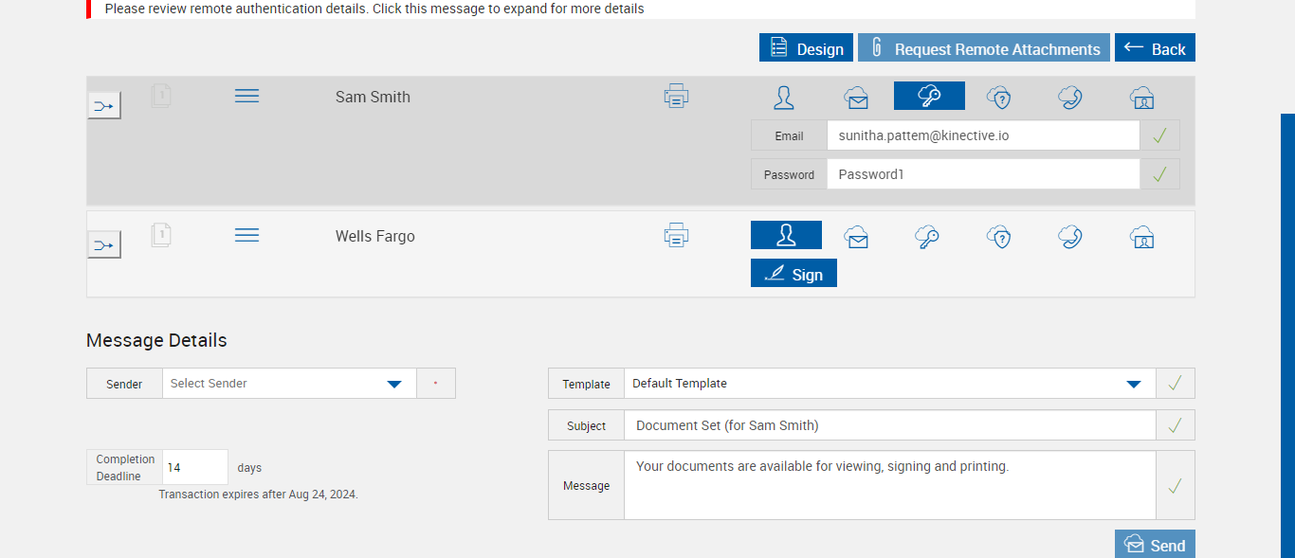Toggle highlighted in-person option for Wells Fargo
This screenshot has height=558, width=1295.
point(786,236)
